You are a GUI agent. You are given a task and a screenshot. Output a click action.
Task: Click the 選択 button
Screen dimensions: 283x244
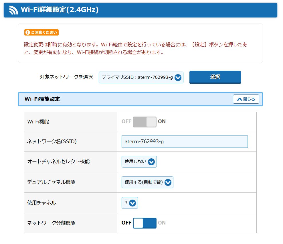pos(215,77)
